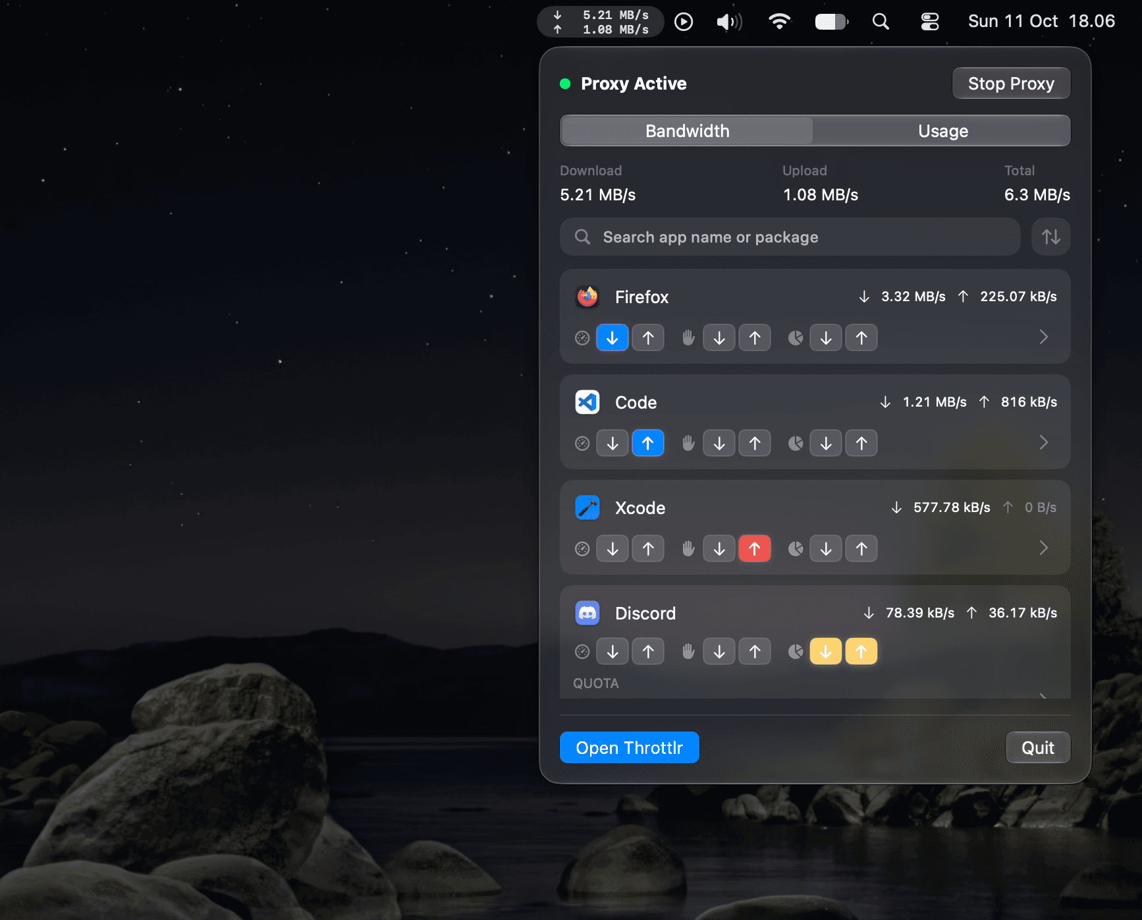The image size is (1142, 920).
Task: Click the search magnifier icon in panel
Action: point(582,237)
